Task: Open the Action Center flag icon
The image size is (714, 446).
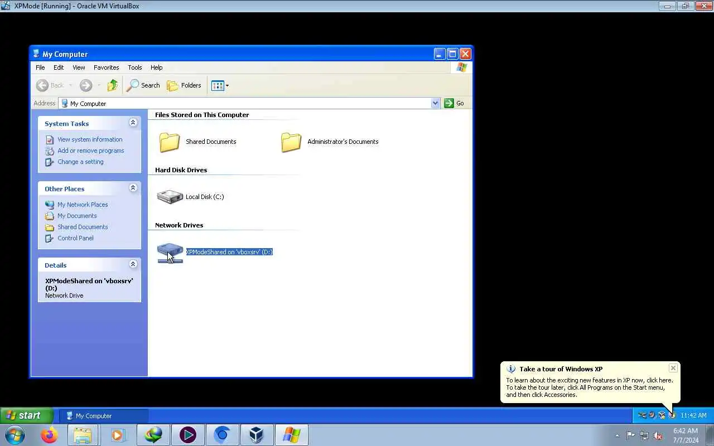Action: [x=630, y=435]
